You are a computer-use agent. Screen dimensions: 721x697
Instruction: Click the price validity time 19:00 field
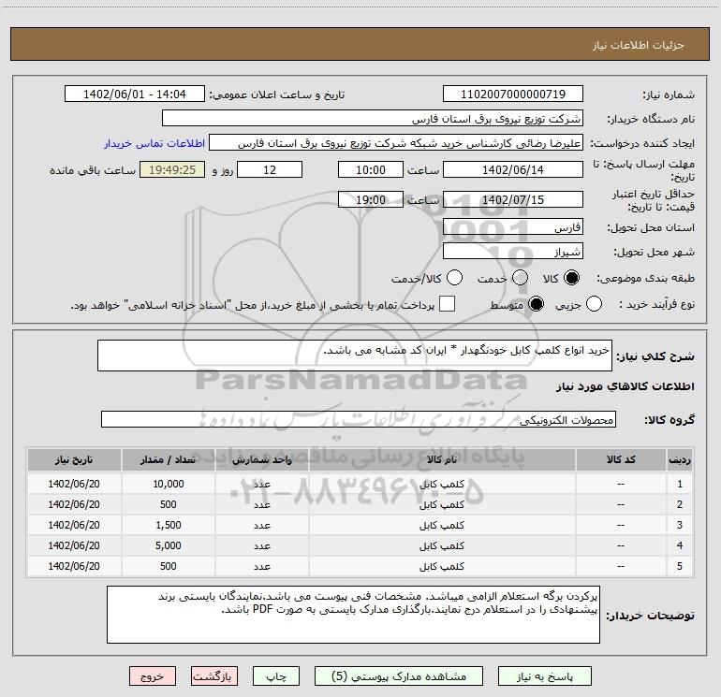[371, 199]
